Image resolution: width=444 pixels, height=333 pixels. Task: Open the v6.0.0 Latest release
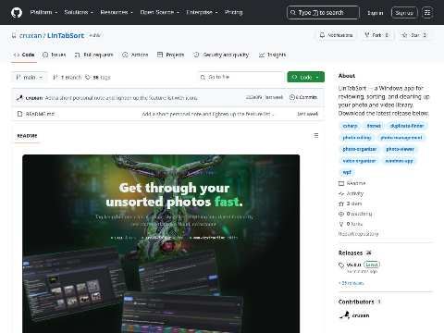(x=360, y=267)
